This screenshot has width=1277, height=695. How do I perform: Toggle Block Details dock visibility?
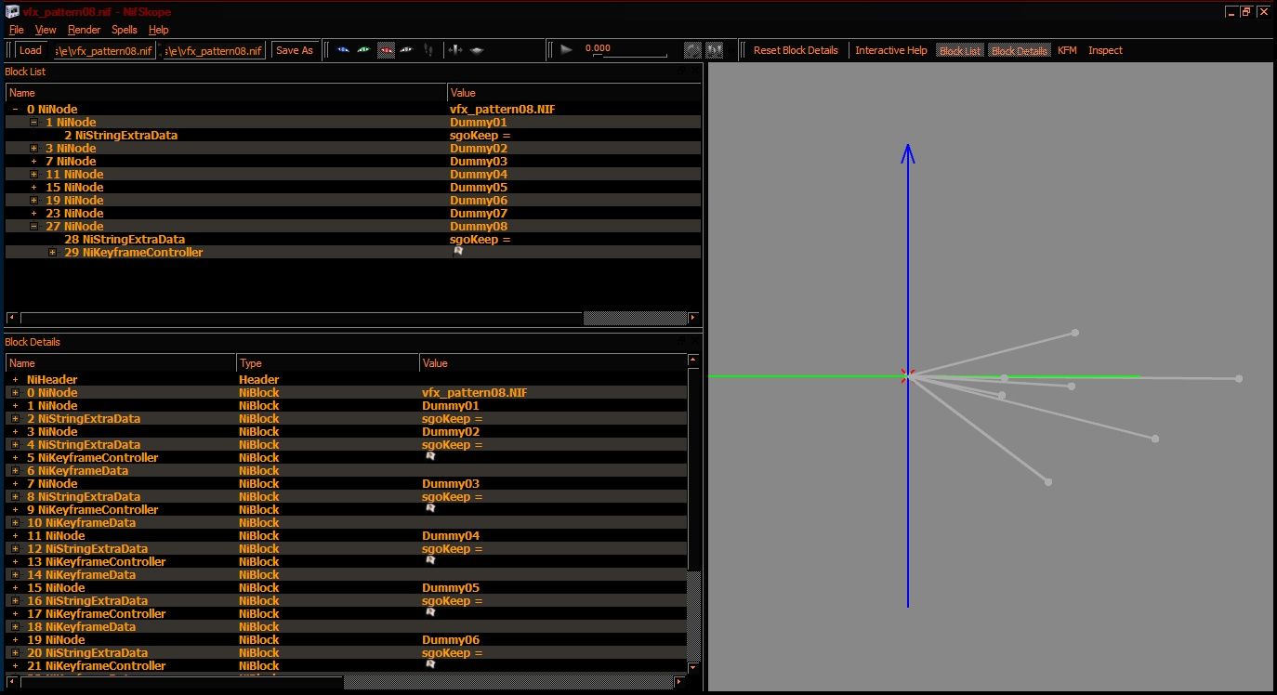[x=1019, y=50]
